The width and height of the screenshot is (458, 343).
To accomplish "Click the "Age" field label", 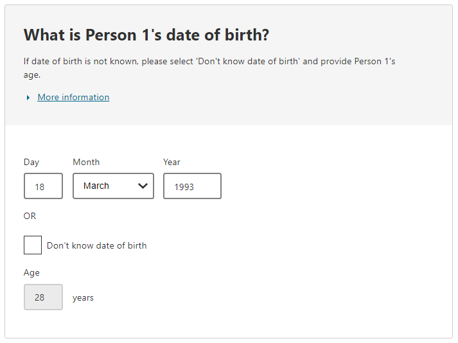I will 31,273.
